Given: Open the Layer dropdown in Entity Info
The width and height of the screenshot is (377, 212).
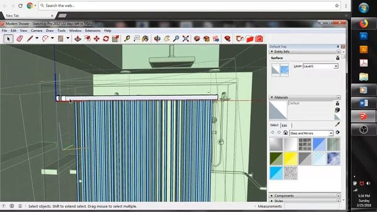Looking at the screenshot, I should [336, 66].
